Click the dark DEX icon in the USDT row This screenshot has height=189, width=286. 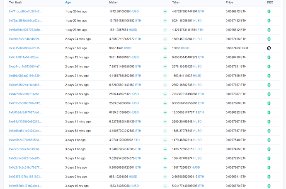pyautogui.click(x=269, y=48)
